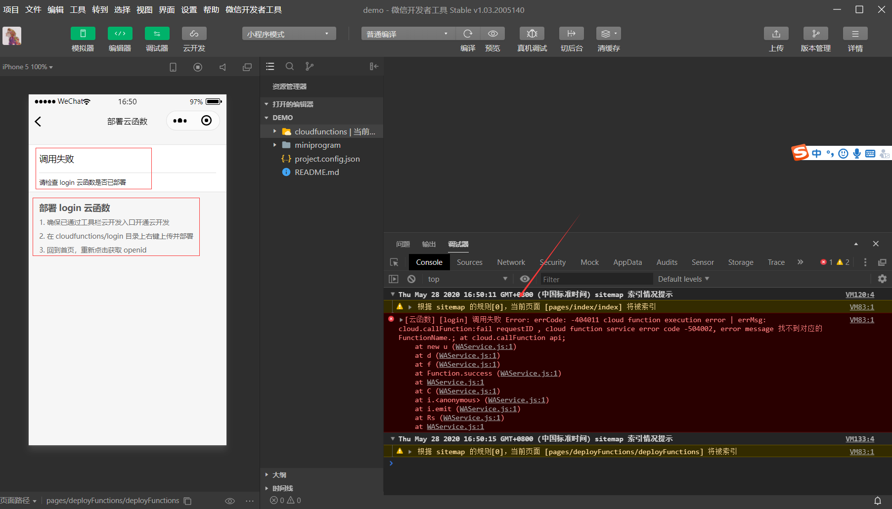Show the explorer list view in sidebar
892x509 pixels.
click(270, 66)
